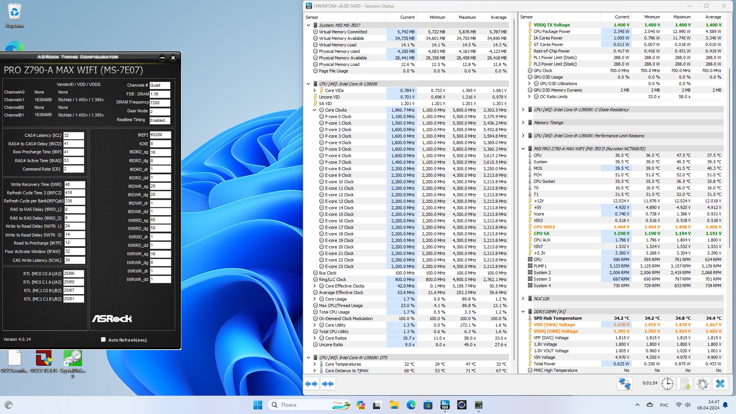Enable the Auto Refresh checkbox
This screenshot has height=414, width=736.
click(x=103, y=340)
